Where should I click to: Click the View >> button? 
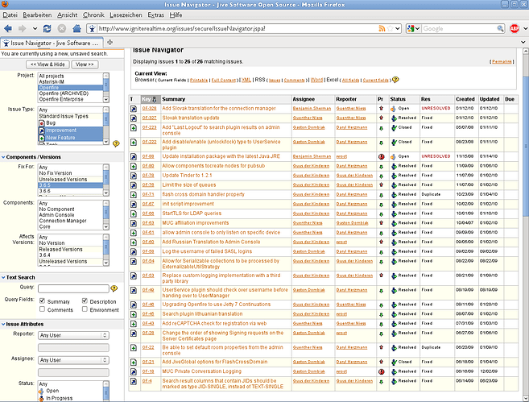[x=85, y=64]
